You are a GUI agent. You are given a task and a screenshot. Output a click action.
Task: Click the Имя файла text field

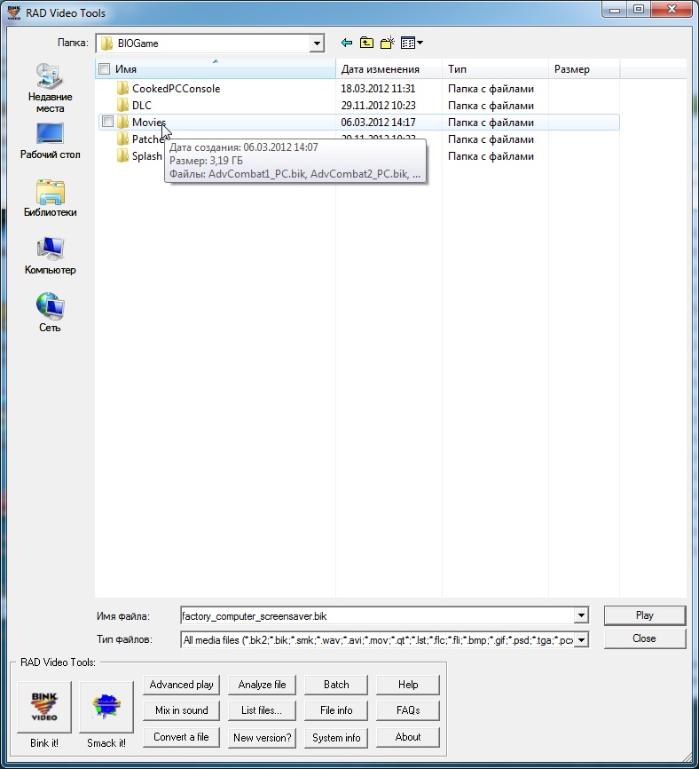pyautogui.click(x=377, y=616)
